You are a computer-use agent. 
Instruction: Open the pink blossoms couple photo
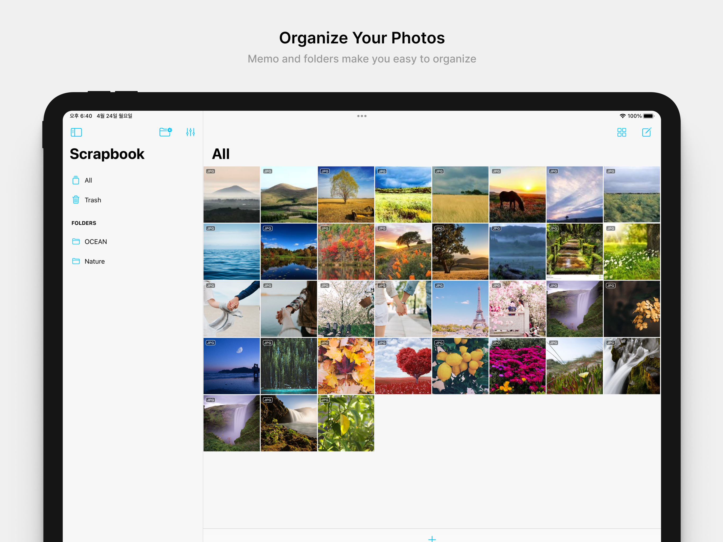[517, 309]
